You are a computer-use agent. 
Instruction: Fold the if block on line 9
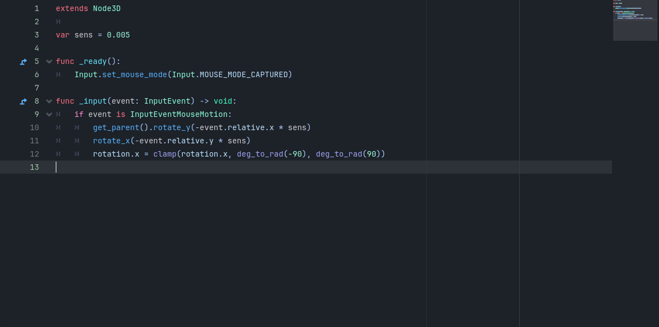pos(49,114)
